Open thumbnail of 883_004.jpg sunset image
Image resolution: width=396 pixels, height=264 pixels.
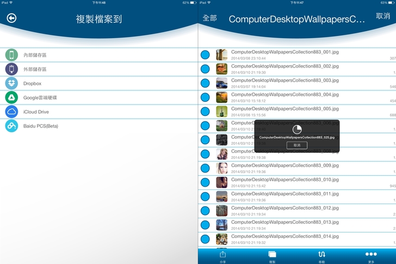pyautogui.click(x=222, y=97)
